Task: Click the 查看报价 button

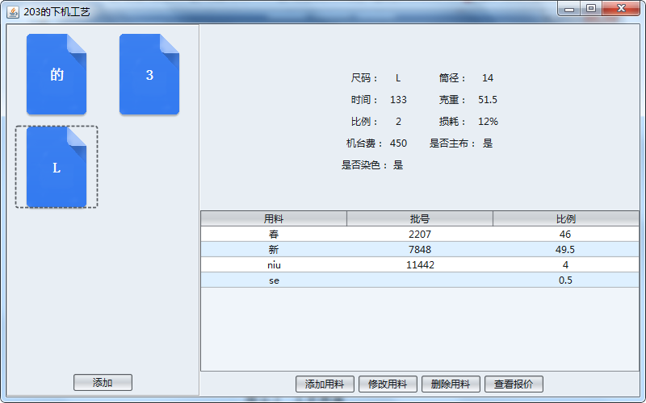Action: click(514, 384)
